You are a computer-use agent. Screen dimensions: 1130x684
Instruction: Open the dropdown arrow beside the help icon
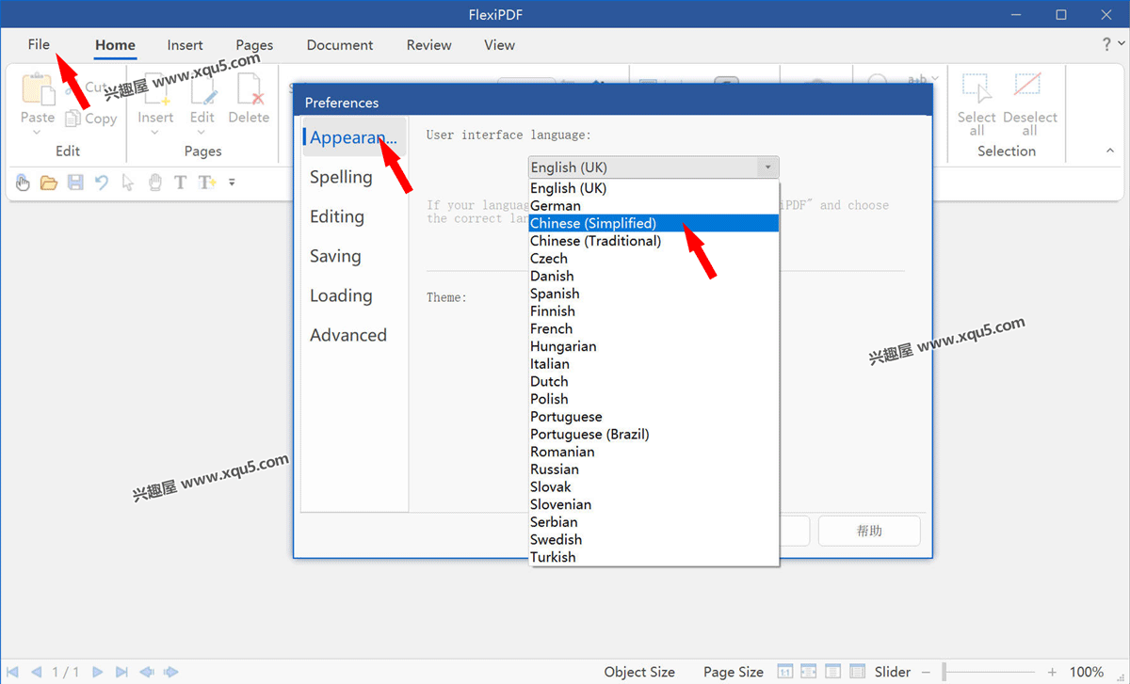(x=1120, y=45)
